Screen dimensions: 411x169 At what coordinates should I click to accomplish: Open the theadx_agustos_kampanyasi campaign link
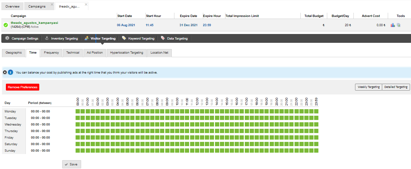point(34,23)
